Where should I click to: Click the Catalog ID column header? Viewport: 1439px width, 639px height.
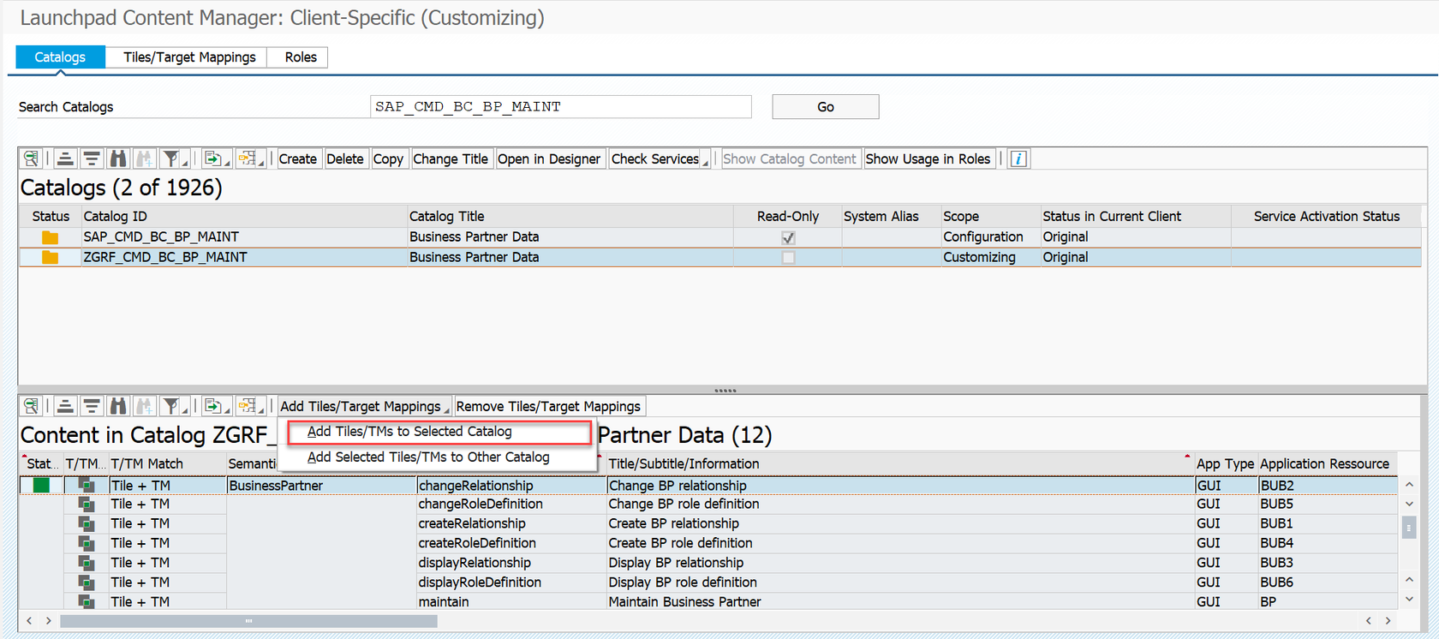244,216
